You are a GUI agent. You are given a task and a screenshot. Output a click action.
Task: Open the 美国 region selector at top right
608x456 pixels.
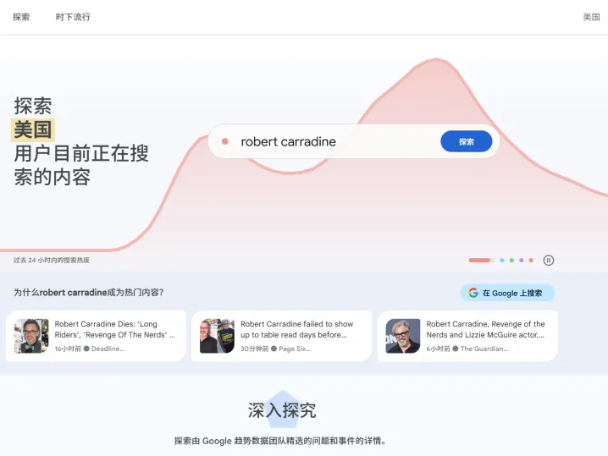[591, 17]
